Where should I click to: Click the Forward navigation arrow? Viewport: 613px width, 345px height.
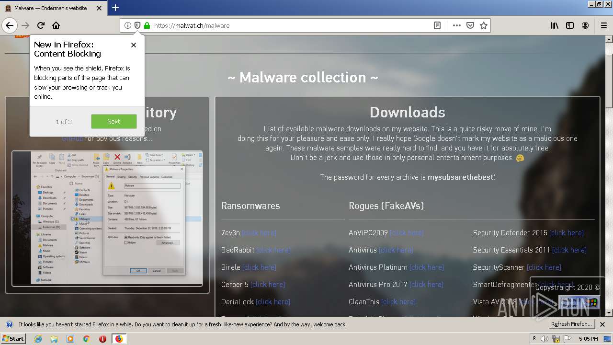(26, 25)
